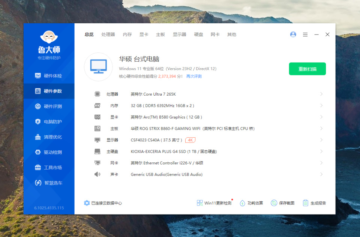Select 硬件参数 hardware parameters sidebar item
360x237 pixels.
pos(49,91)
